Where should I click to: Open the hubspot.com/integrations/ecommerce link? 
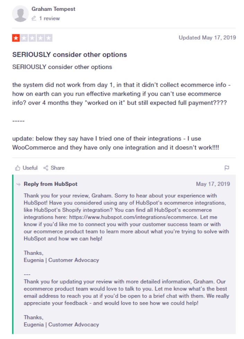coord(133,217)
